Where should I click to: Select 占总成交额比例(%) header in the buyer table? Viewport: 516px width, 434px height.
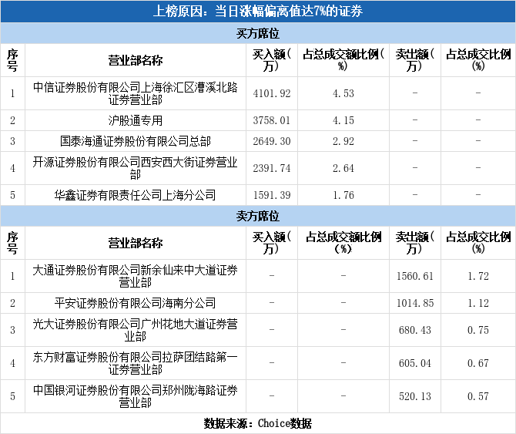tap(343, 60)
